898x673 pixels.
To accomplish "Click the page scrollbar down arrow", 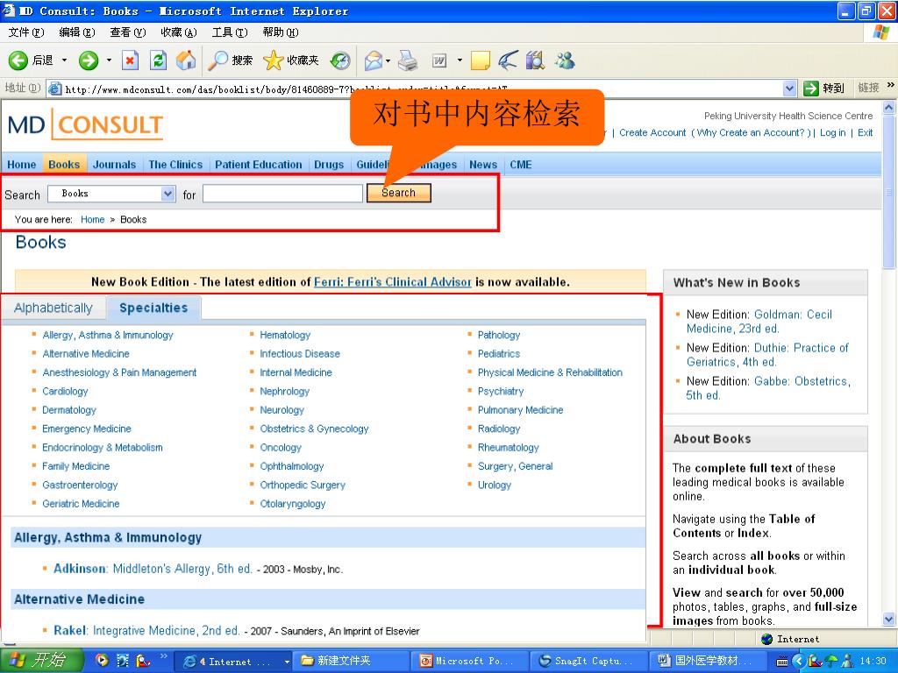I will 889,620.
